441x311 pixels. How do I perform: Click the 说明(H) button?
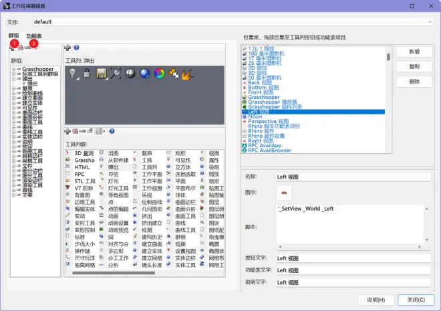click(x=376, y=300)
